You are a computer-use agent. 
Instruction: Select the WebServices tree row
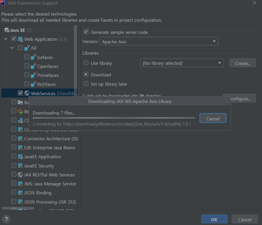39,93
